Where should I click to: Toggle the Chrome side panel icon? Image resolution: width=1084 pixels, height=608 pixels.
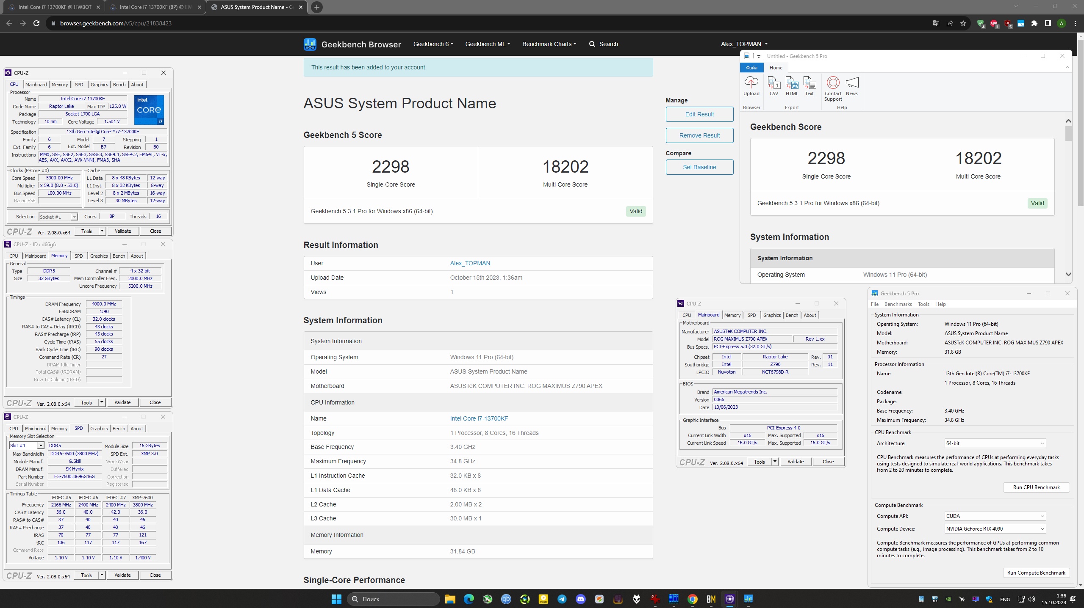[1048, 23]
